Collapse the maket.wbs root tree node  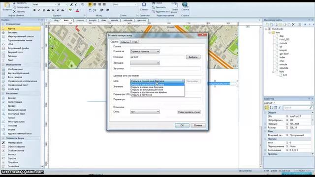[266, 29]
